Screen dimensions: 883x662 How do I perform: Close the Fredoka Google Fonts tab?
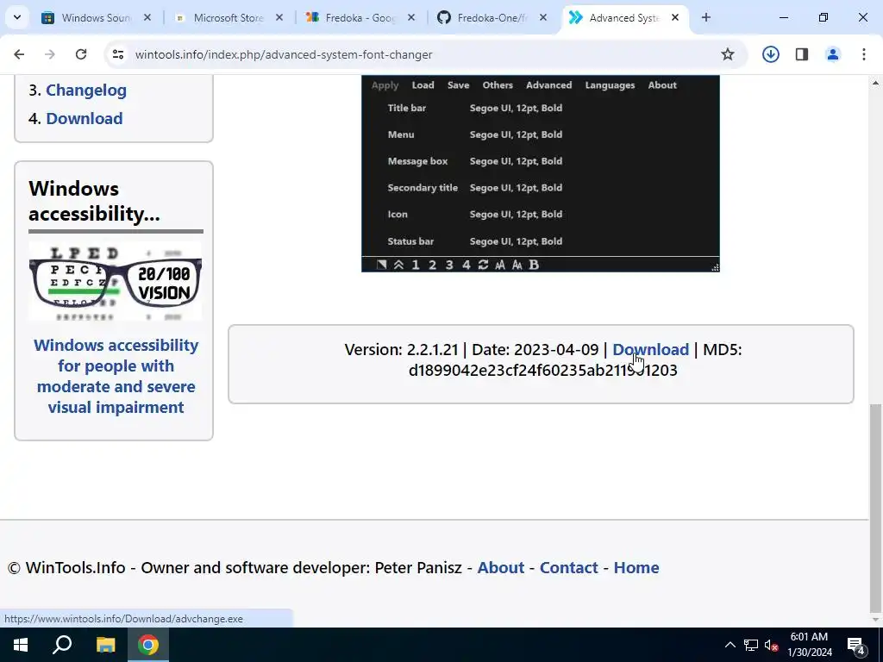(x=411, y=17)
